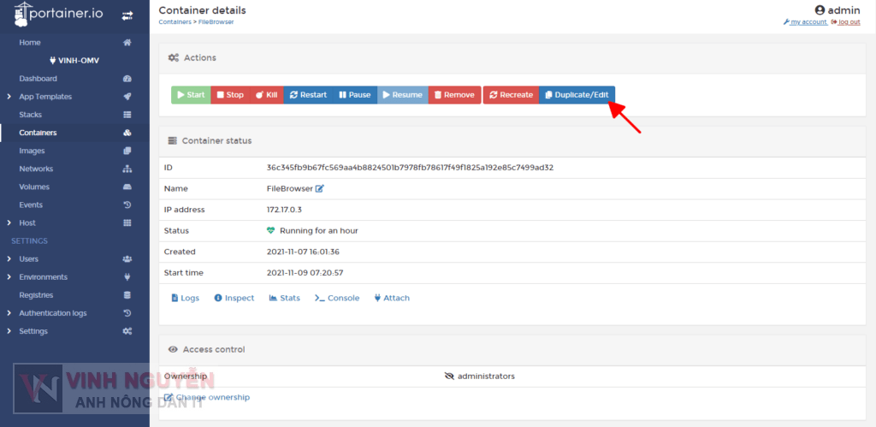Stop the FileBrowser container
876x427 pixels.
point(230,95)
